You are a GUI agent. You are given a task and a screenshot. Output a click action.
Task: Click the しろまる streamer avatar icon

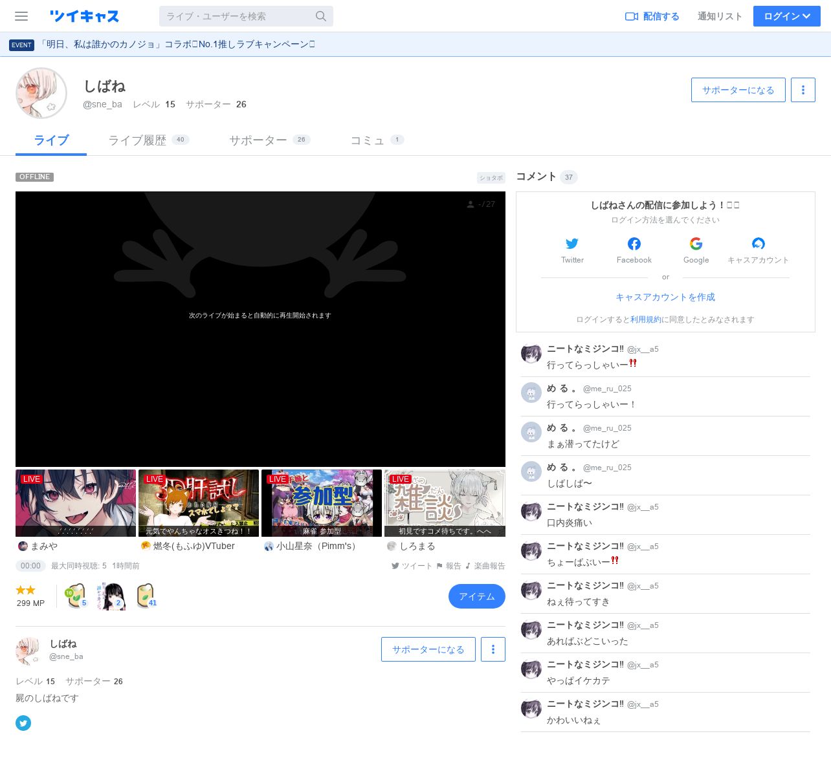point(392,546)
